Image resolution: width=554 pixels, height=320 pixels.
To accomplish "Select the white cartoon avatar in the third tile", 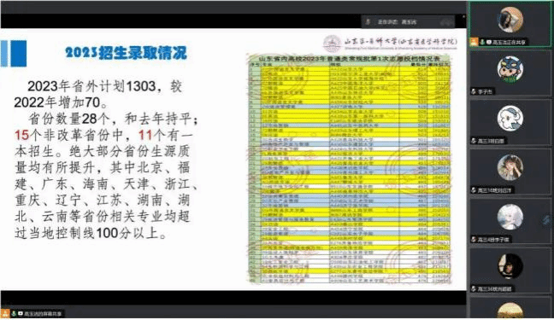I will tap(510, 119).
